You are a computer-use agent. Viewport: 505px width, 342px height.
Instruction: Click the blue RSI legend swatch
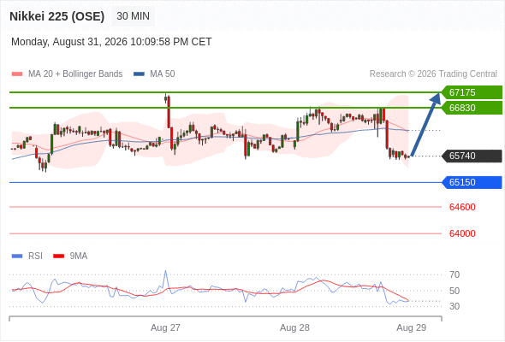click(17, 256)
